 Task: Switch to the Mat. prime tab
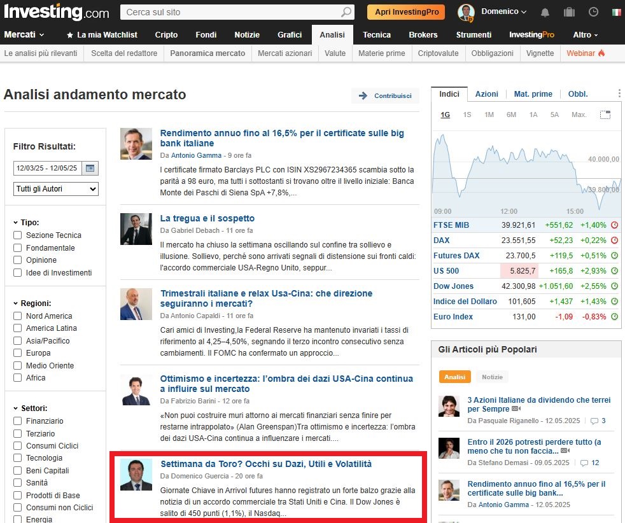click(533, 94)
